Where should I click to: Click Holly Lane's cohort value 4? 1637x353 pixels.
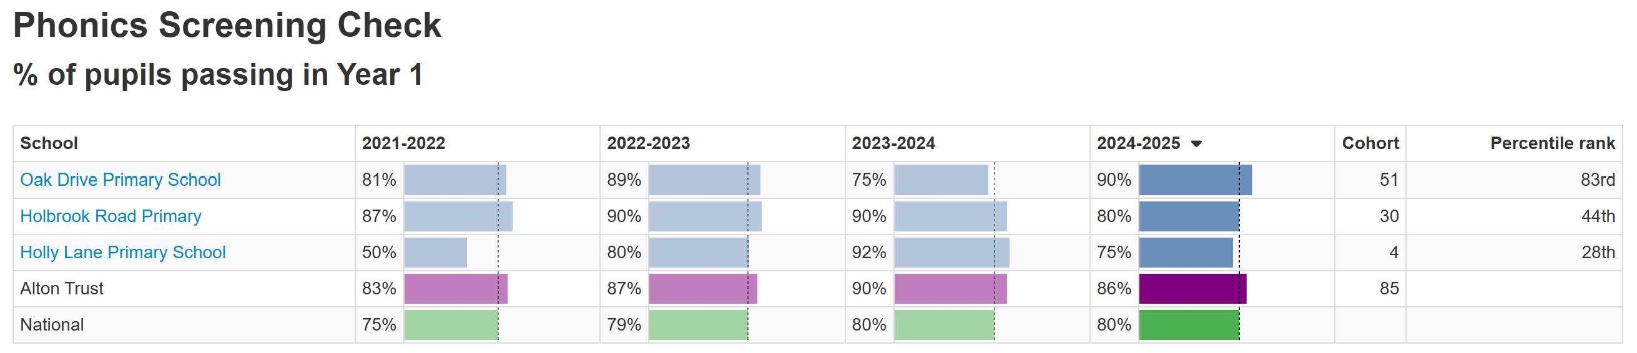click(x=1394, y=252)
